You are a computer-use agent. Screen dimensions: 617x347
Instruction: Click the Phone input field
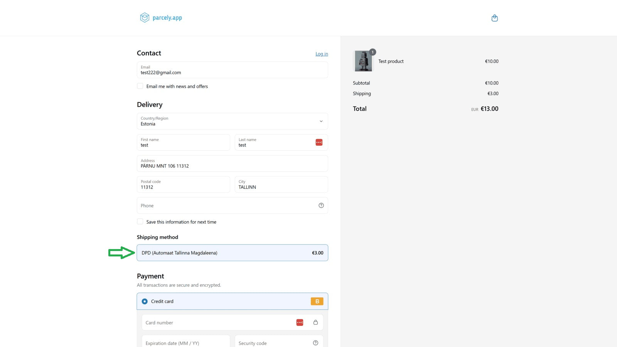coord(233,206)
